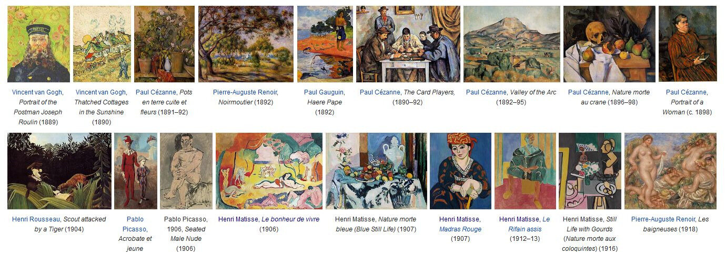
Task: Open The Card Players painting image
Action: 408,44
